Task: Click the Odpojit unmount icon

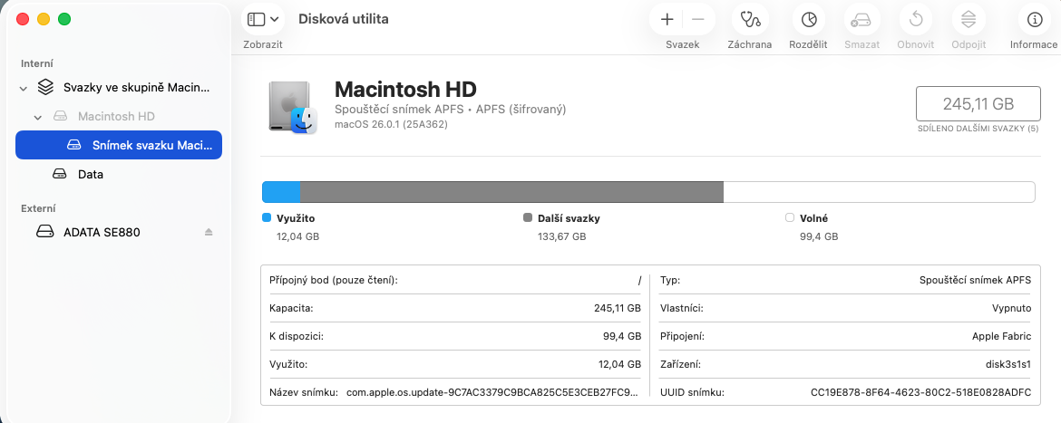Action: point(969,19)
